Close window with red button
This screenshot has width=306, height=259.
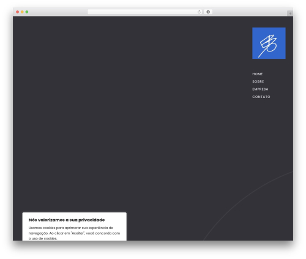pyautogui.click(x=18, y=12)
